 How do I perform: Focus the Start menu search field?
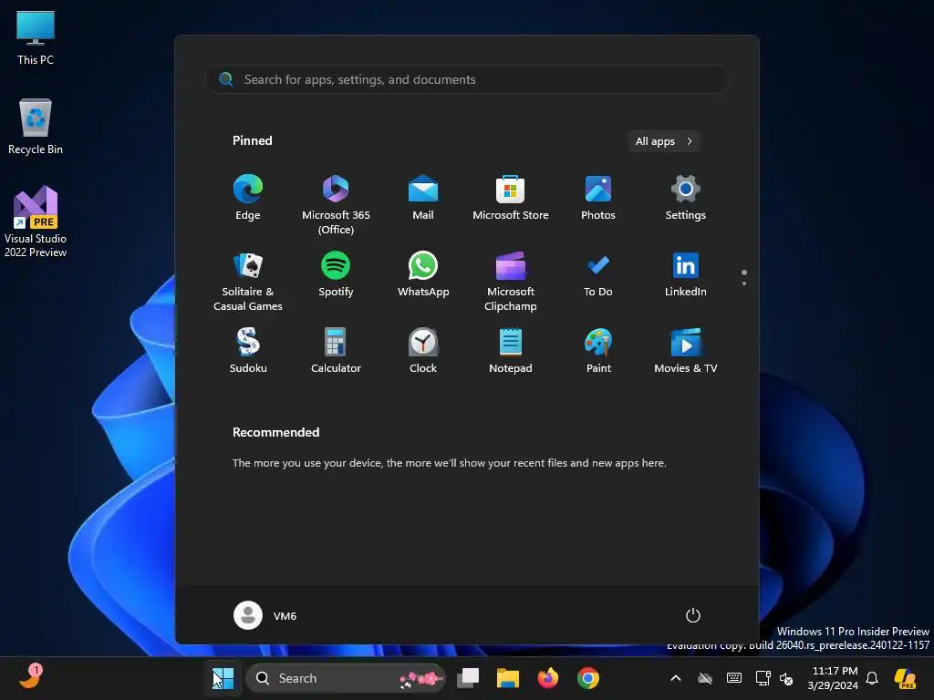tap(467, 79)
